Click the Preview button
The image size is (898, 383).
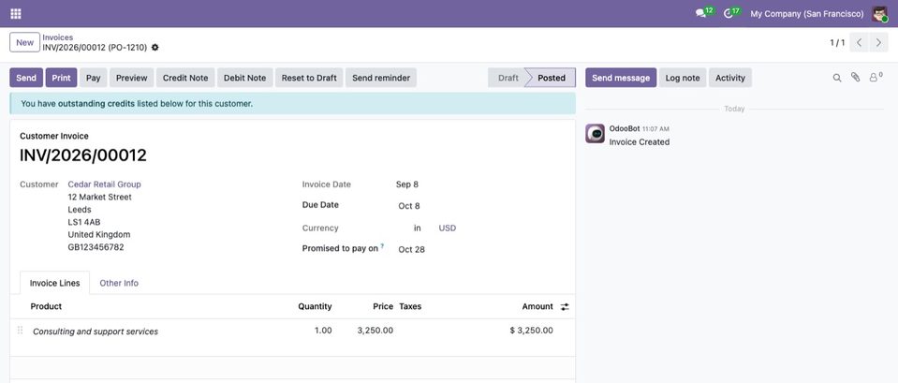point(132,78)
